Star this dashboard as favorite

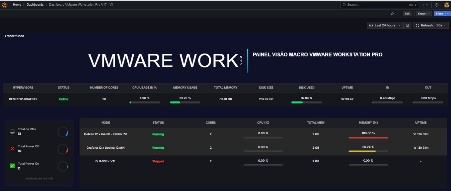pos(392,14)
